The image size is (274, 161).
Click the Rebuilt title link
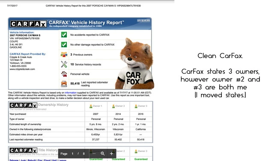click(x=32, y=160)
